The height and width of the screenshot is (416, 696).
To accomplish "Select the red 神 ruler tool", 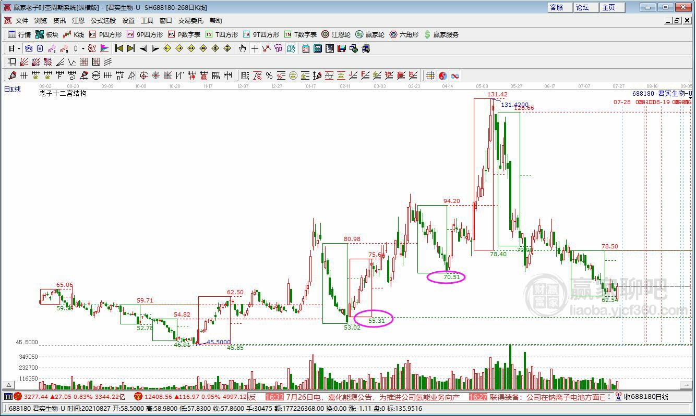I will pos(192,75).
